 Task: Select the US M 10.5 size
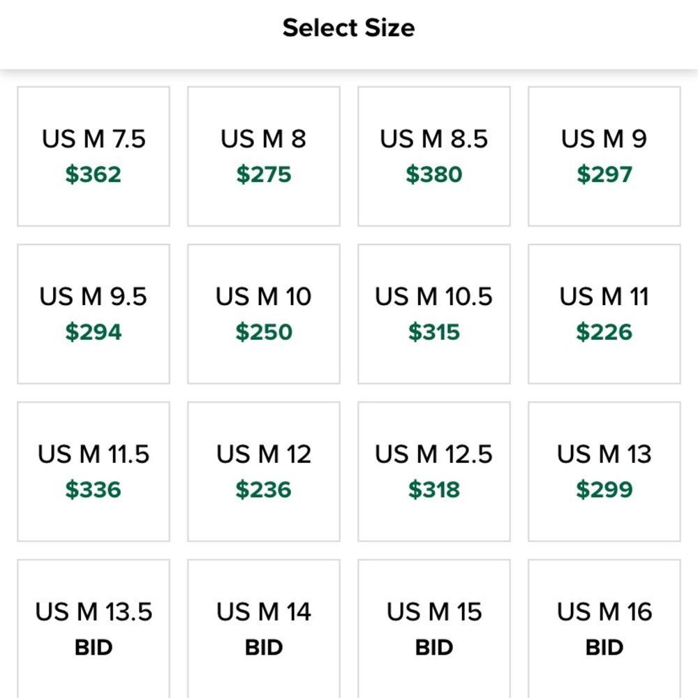[x=434, y=314]
